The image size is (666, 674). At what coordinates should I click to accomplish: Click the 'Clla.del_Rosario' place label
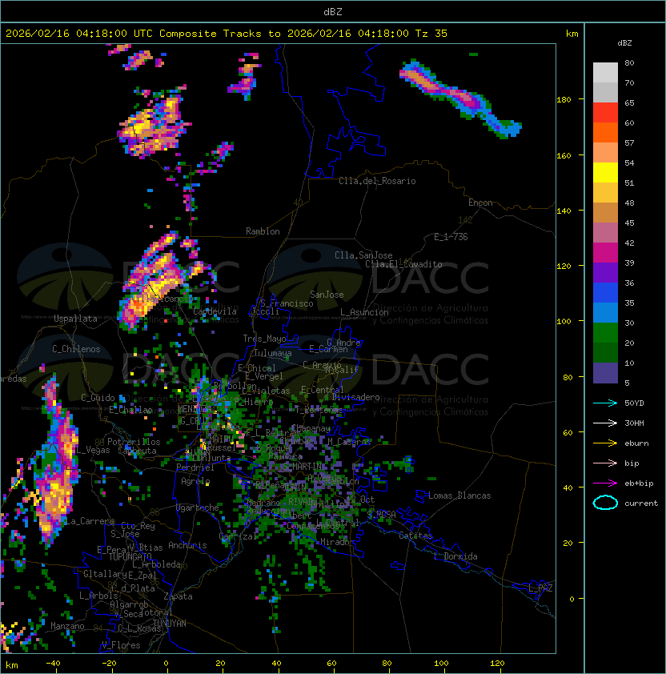377,181
